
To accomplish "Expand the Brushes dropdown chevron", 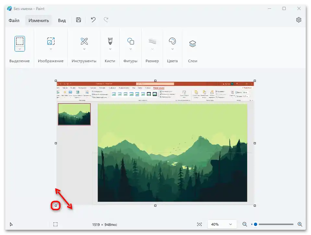I will coord(110,49).
